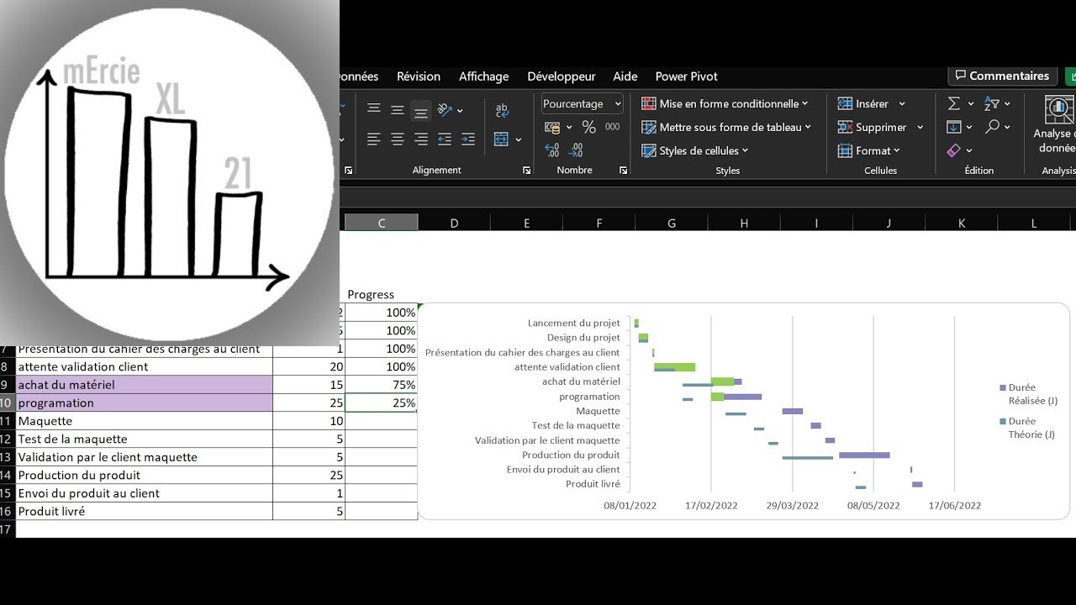Open Styles de cellules gallery
The width and height of the screenshot is (1076, 605).
694,150
